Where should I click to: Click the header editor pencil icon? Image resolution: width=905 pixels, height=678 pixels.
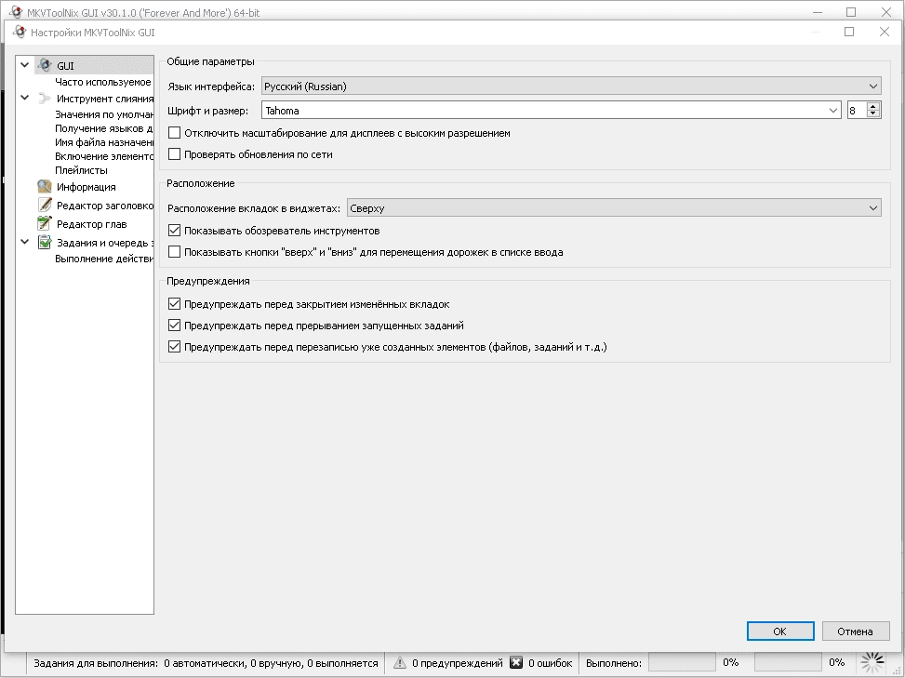coord(45,205)
